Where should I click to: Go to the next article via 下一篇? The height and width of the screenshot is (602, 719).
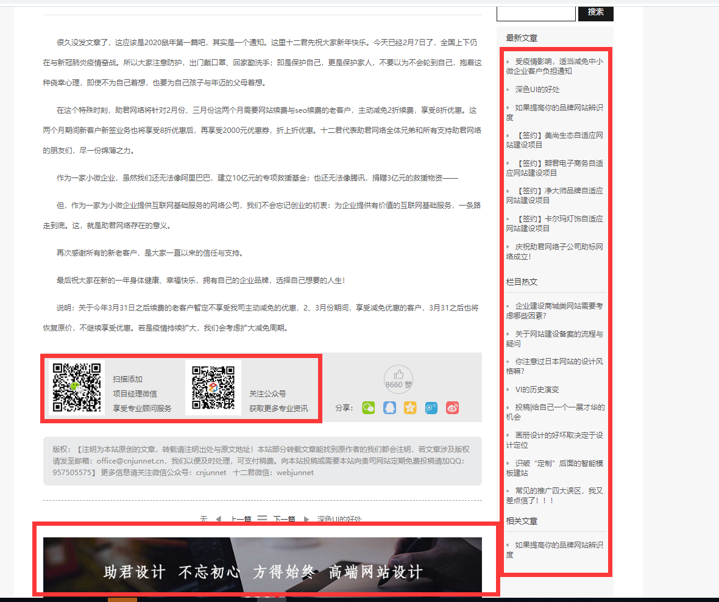pyautogui.click(x=284, y=520)
